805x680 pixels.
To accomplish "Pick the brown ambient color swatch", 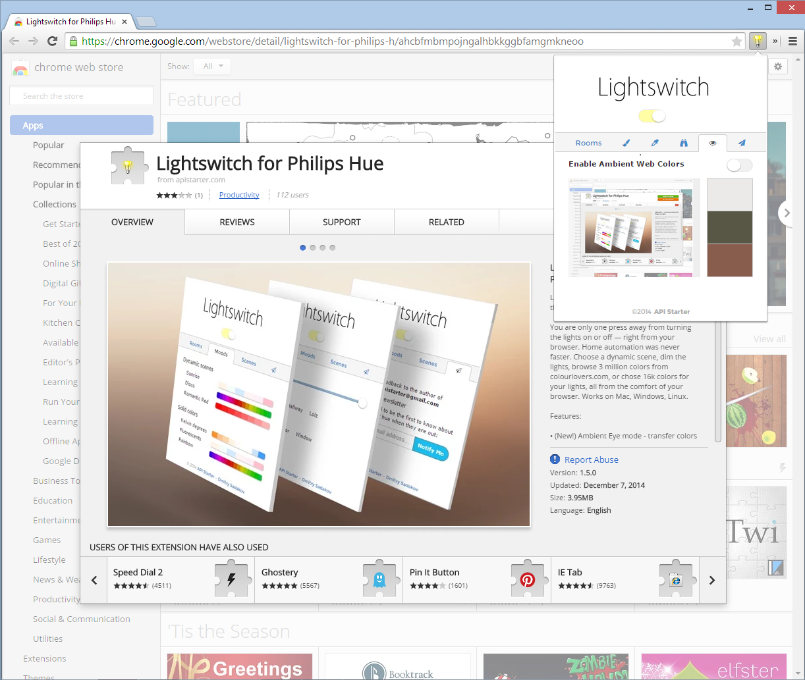I will 729,260.
